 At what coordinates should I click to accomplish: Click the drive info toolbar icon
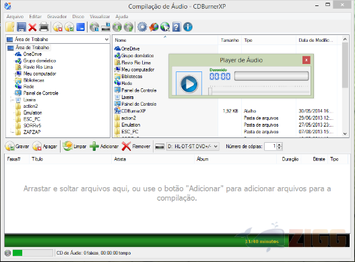click(106, 27)
